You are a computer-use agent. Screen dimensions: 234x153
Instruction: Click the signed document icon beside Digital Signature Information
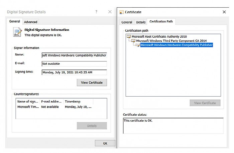17,32
